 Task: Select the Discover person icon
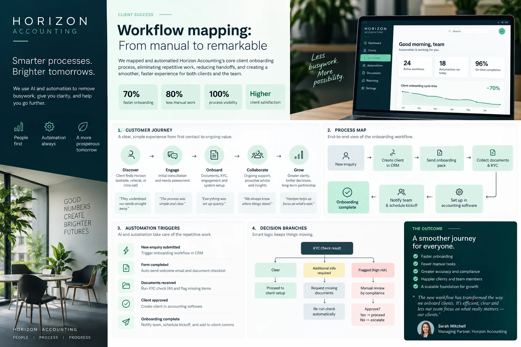pos(131,155)
